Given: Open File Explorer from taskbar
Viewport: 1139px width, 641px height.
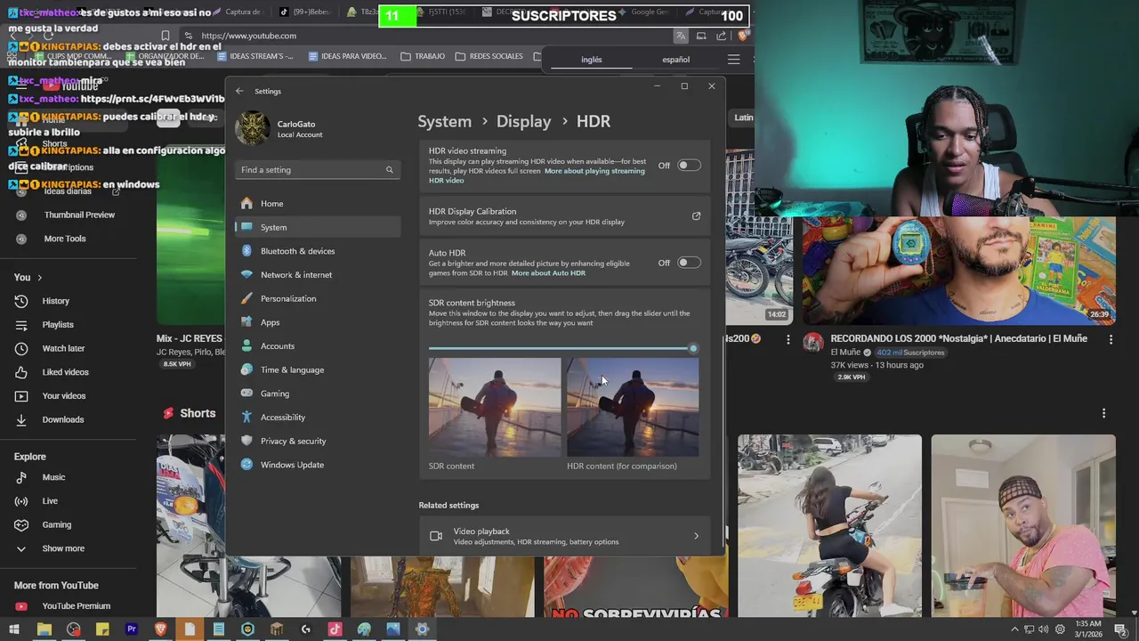Looking at the screenshot, I should (x=44, y=629).
